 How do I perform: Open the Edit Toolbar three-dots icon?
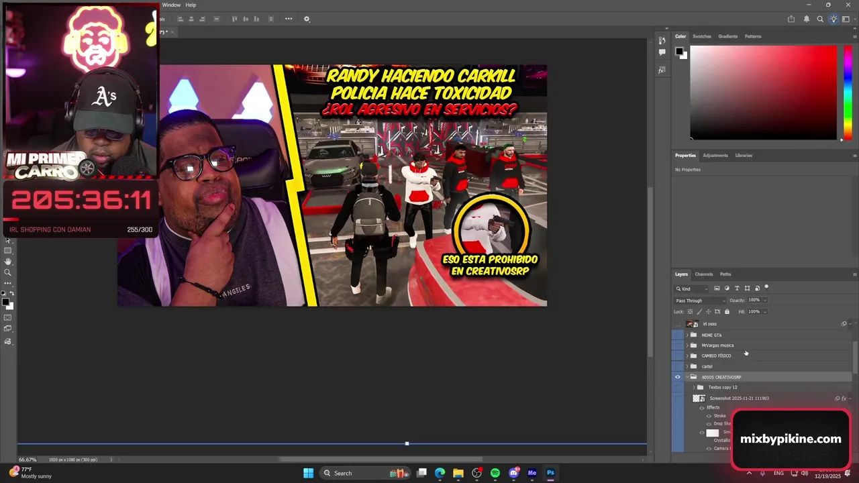pos(8,284)
